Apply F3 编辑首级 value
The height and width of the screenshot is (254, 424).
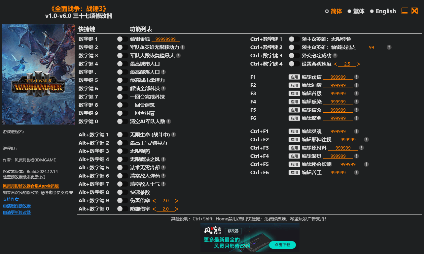pos(294,94)
